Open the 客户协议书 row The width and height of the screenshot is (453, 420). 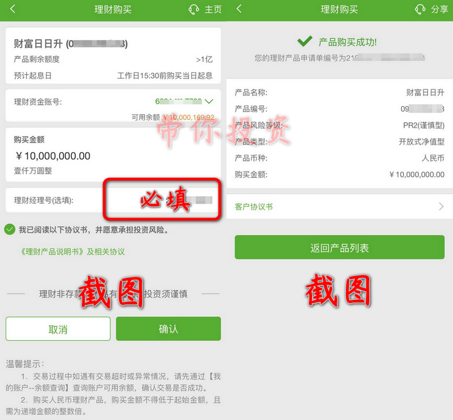click(340, 206)
